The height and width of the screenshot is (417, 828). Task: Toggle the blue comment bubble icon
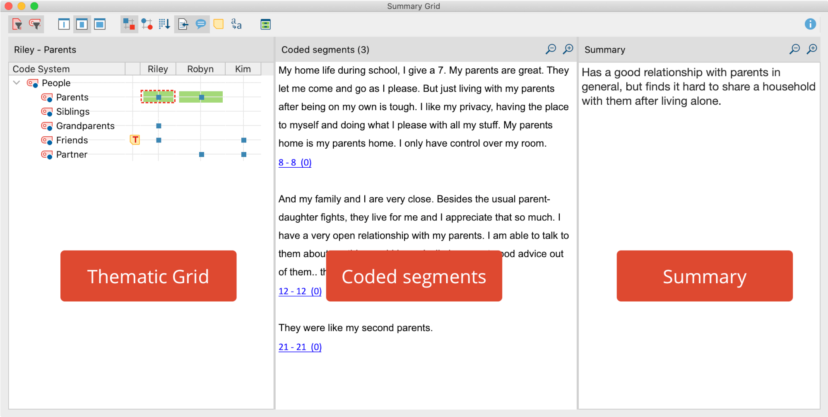click(201, 24)
